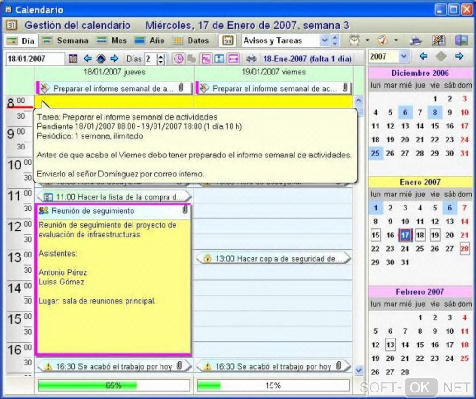
Task: Click warning icon on Thursday's 16:30 event
Action: point(48,366)
